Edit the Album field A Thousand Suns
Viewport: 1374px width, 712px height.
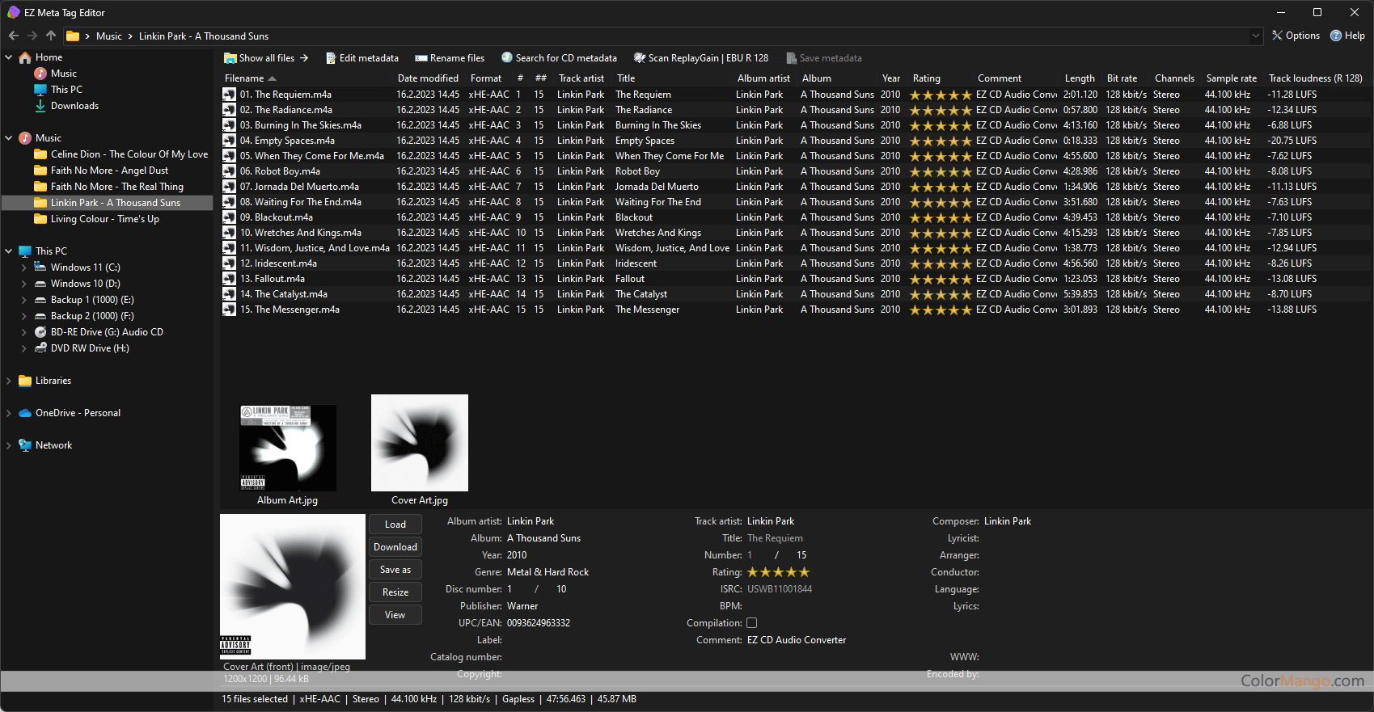click(x=543, y=538)
